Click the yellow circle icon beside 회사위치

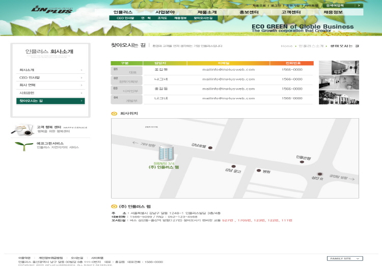(x=114, y=114)
